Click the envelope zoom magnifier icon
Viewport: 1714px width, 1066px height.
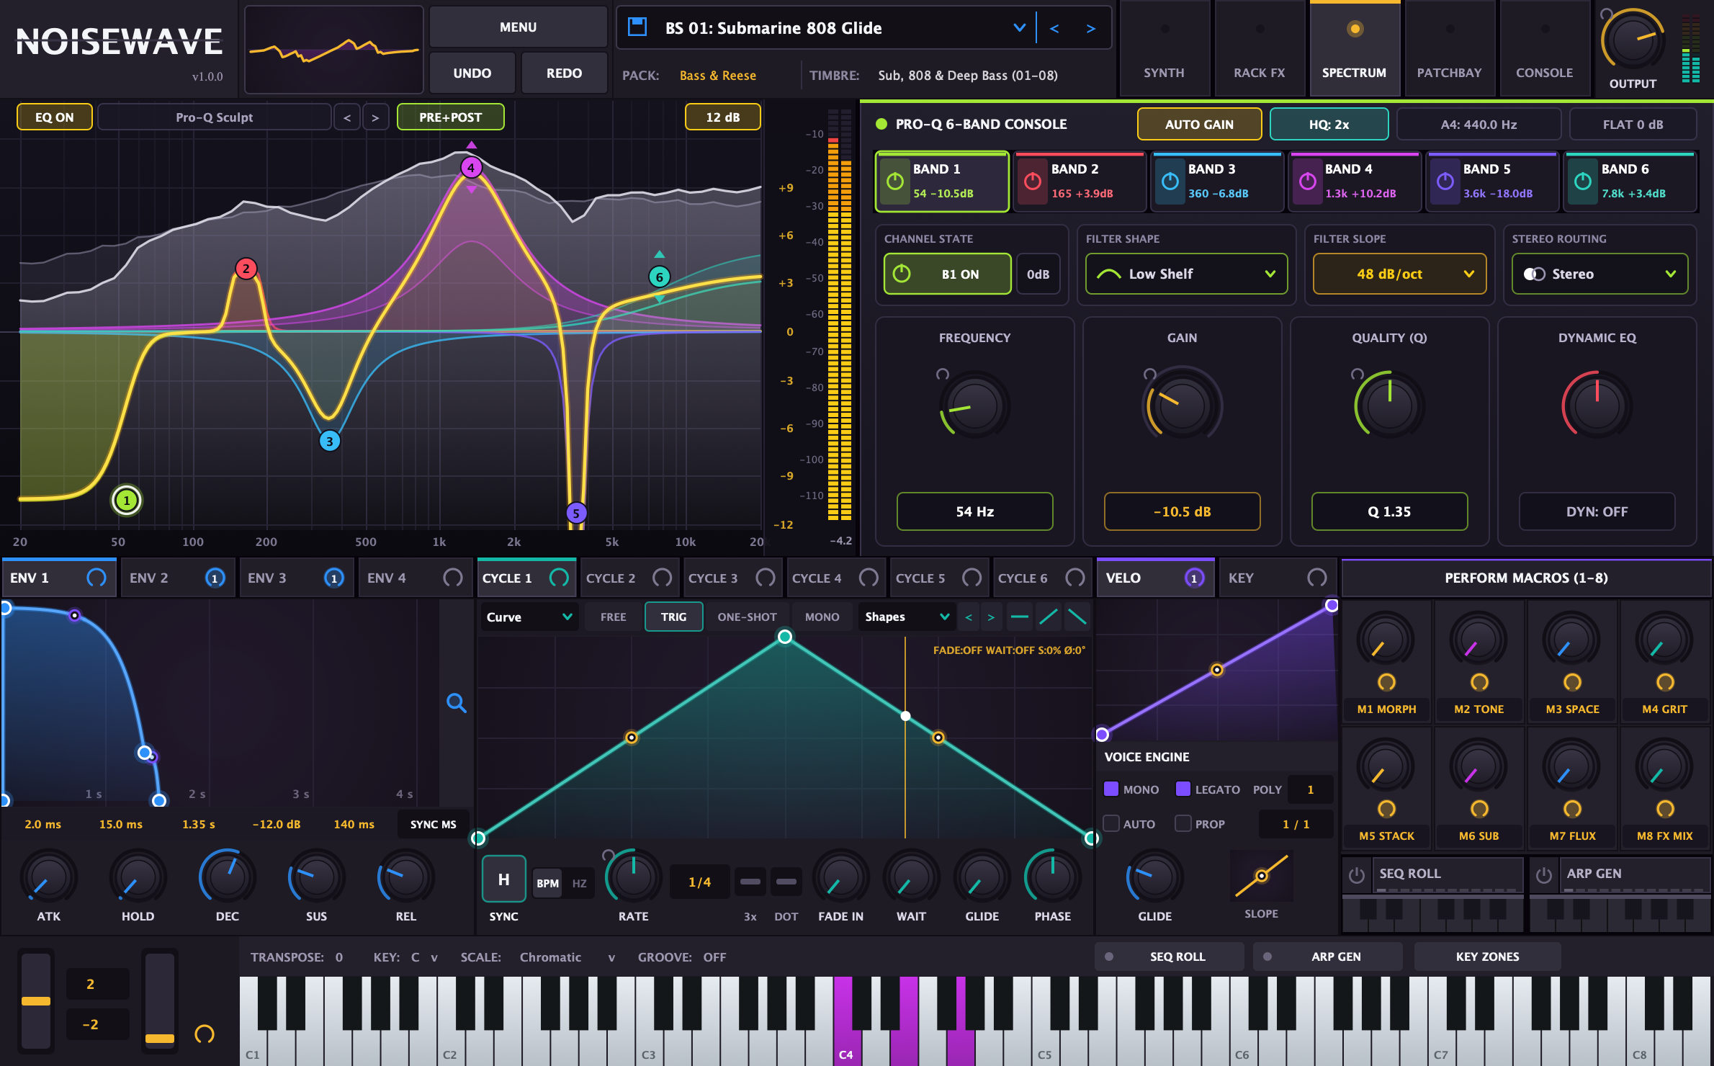(x=456, y=702)
